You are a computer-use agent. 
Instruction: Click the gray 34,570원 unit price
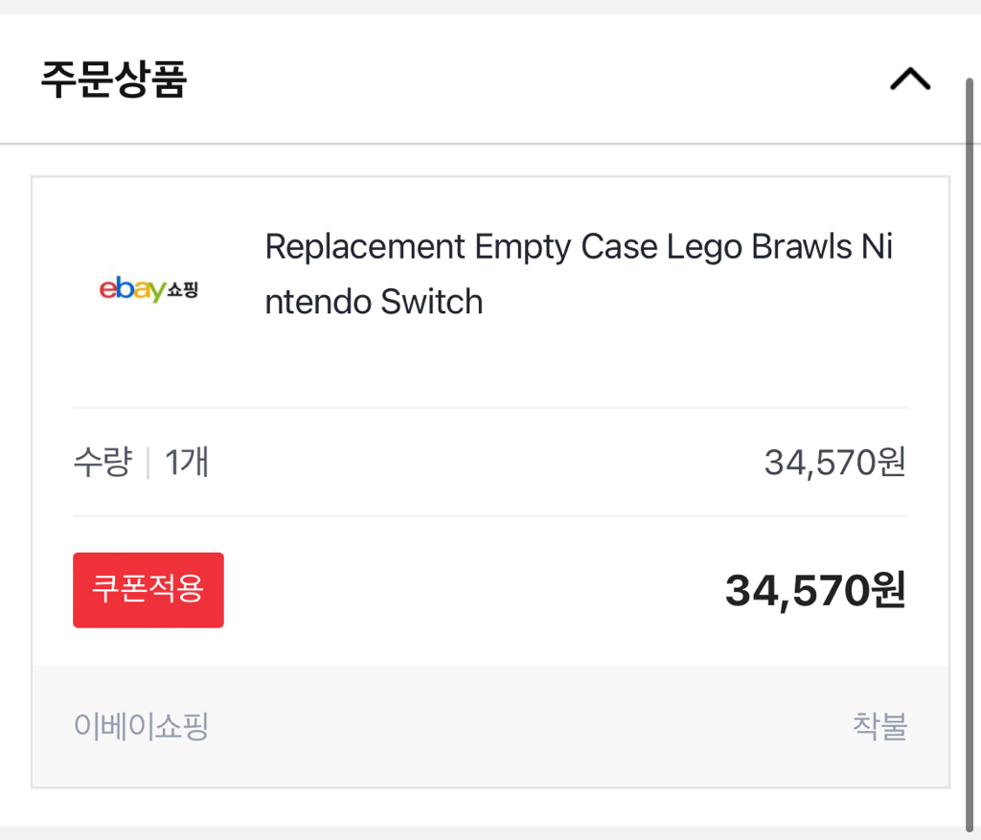click(834, 464)
